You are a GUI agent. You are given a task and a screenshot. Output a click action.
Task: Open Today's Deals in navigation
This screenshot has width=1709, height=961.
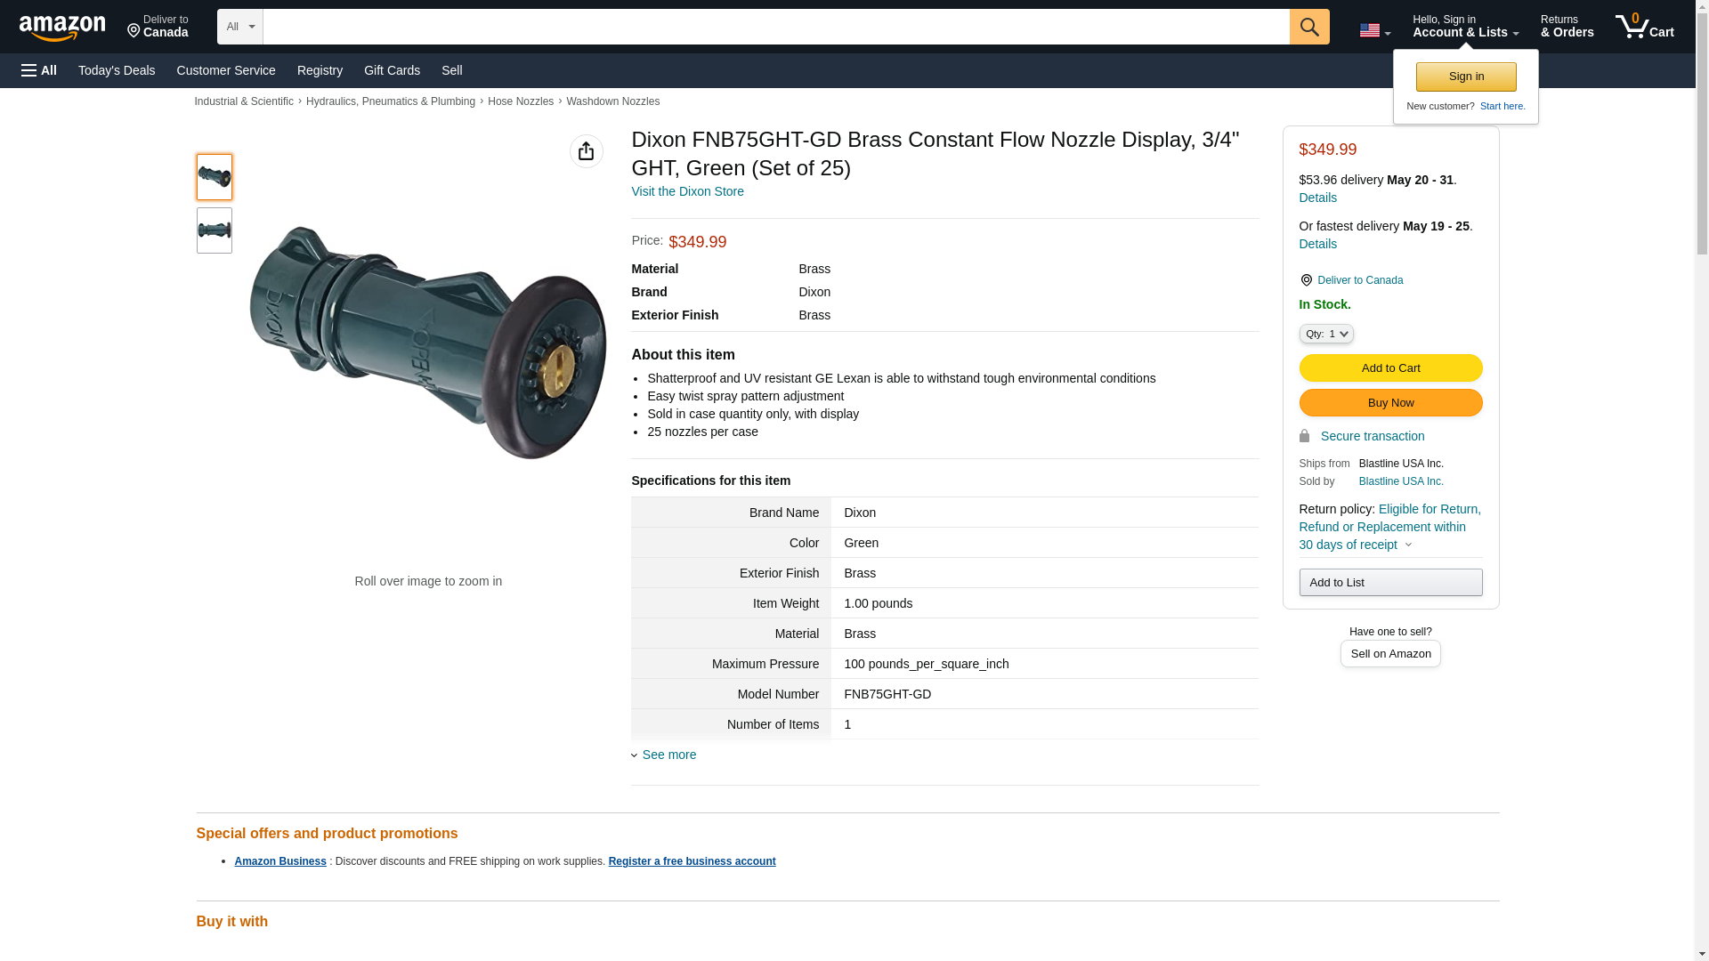coord(117,70)
